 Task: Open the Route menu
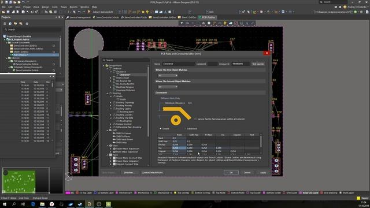[x=64, y=7]
